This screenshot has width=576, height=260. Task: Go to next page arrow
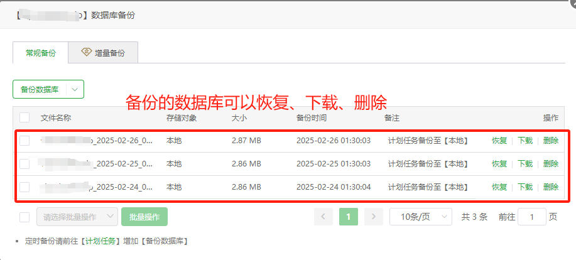[374, 217]
